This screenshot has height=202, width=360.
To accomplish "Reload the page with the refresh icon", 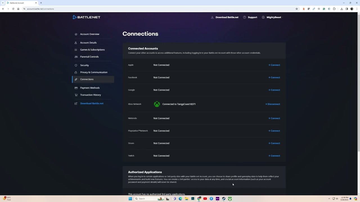I will [13, 9].
